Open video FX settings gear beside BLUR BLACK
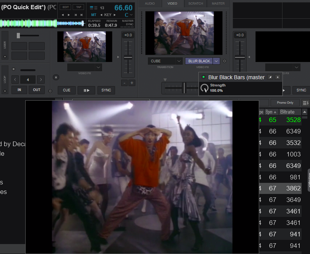This screenshot has width=310, height=254. [224, 61]
